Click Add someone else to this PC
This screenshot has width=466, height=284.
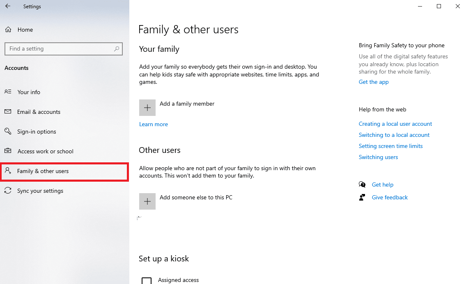[x=196, y=197]
